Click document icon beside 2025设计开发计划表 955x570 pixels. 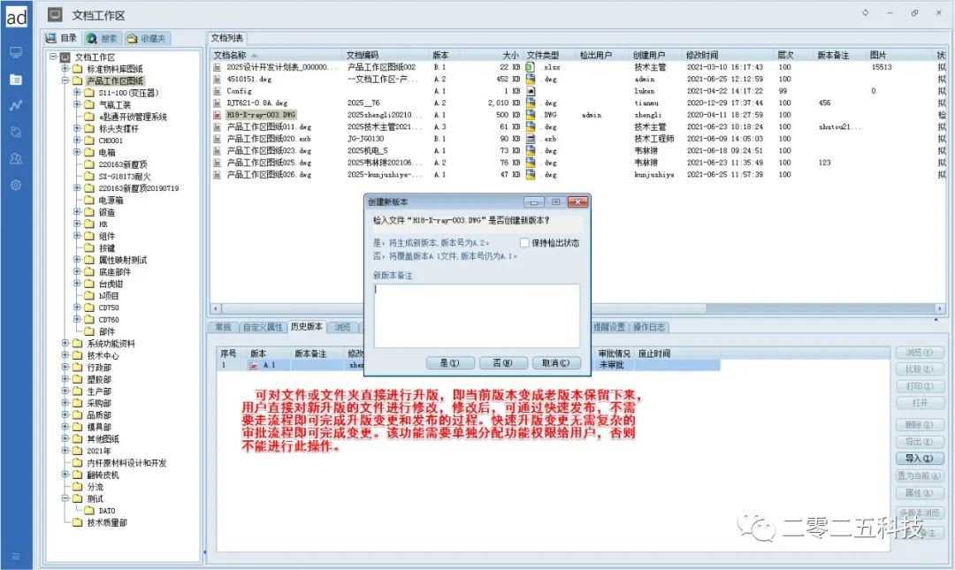pyautogui.click(x=217, y=67)
